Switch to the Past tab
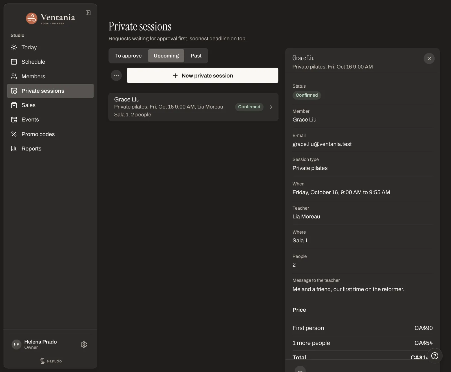Image resolution: width=451 pixels, height=372 pixels. pos(196,56)
